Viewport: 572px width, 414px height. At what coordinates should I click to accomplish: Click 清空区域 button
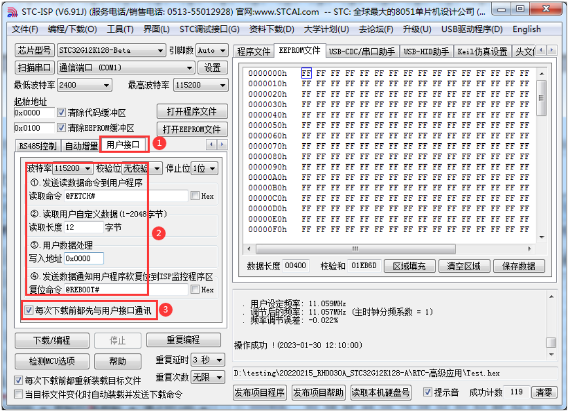click(x=464, y=266)
